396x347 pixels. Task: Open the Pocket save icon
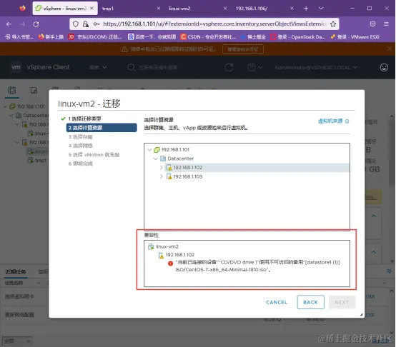click(x=372, y=24)
